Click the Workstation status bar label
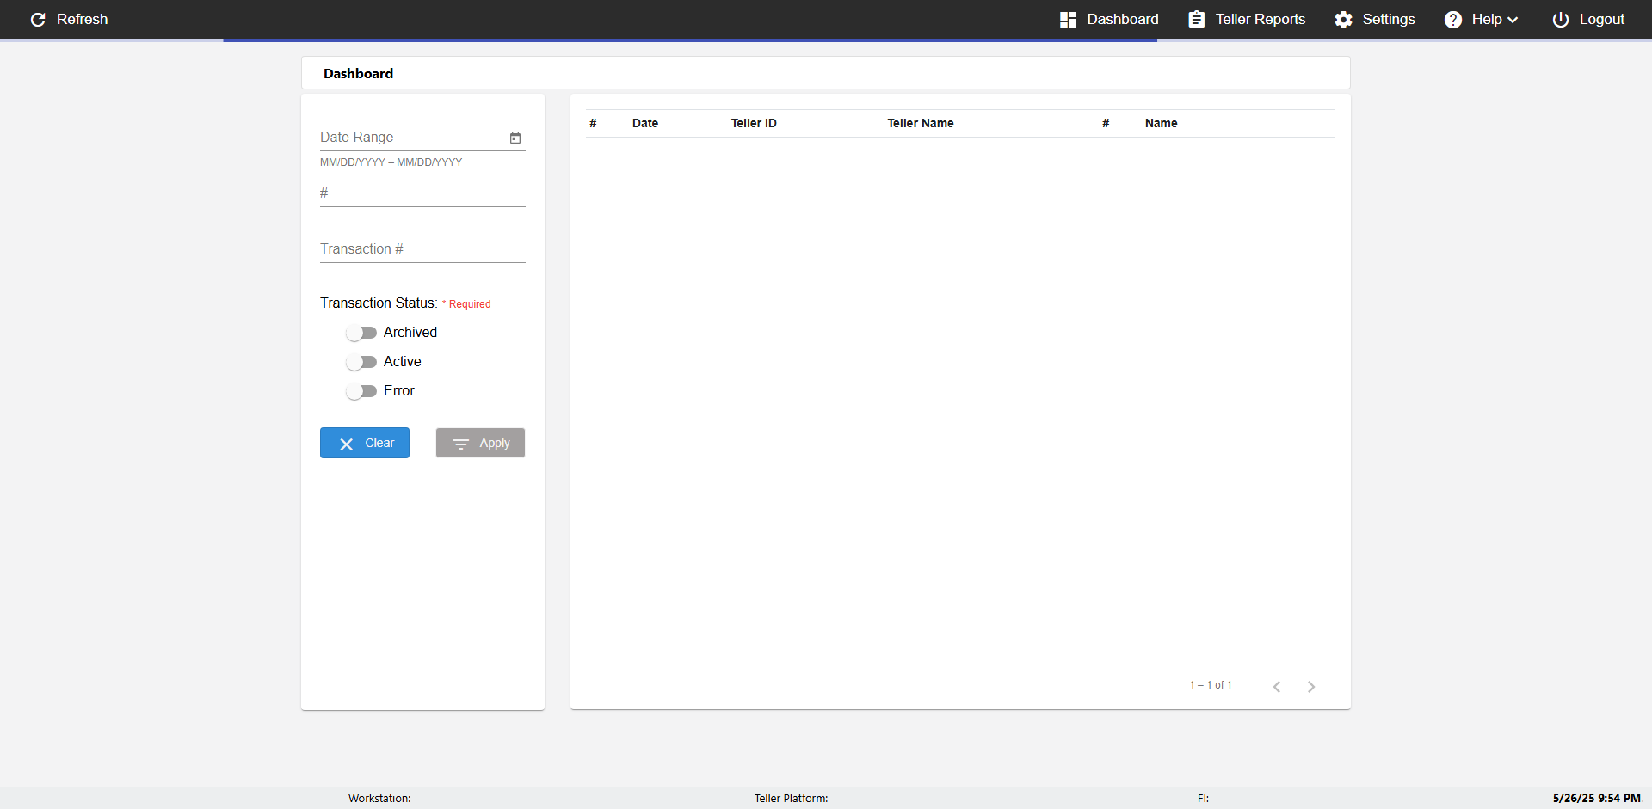The width and height of the screenshot is (1652, 809). [379, 798]
